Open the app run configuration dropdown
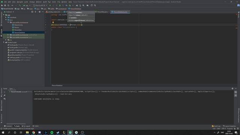Image resolution: width=240 pixels, height=135 pixels. click(27, 5)
